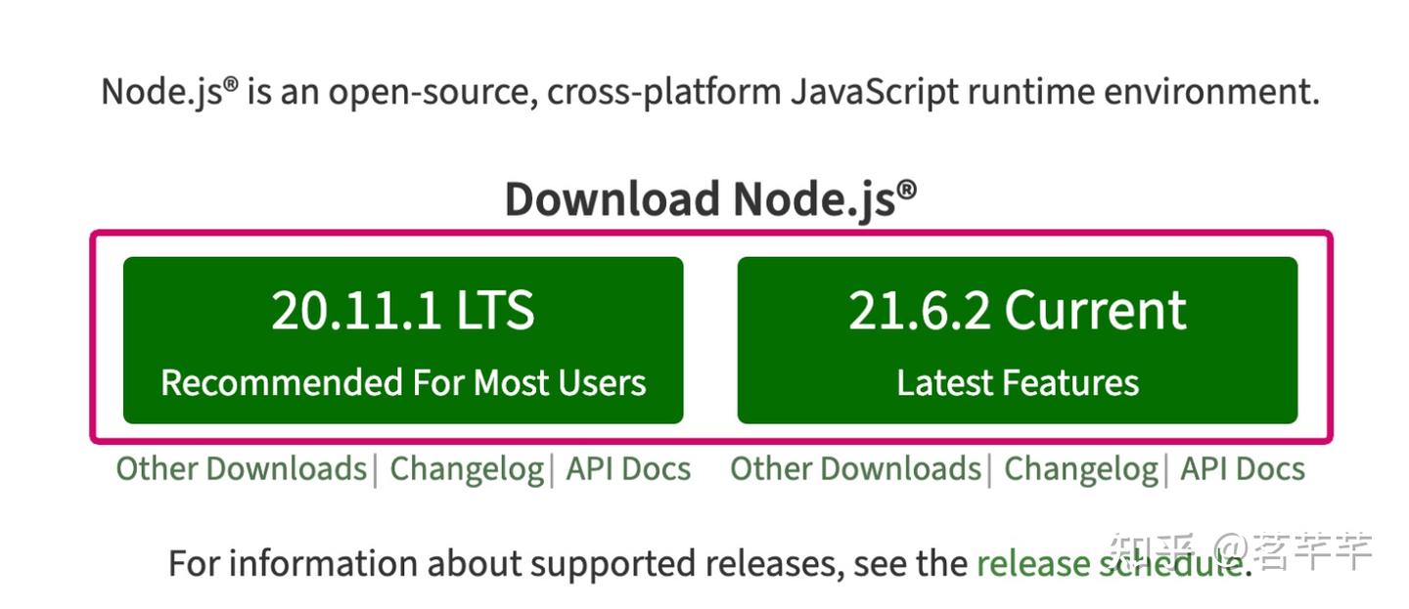1409x609 pixels.
Task: Click the separator between LTS Changelog and API Docs
Action: pyautogui.click(x=553, y=469)
